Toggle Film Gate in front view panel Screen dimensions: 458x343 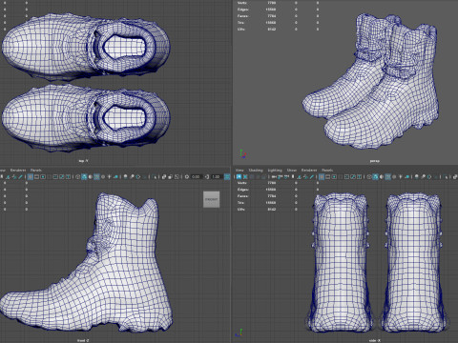point(36,176)
